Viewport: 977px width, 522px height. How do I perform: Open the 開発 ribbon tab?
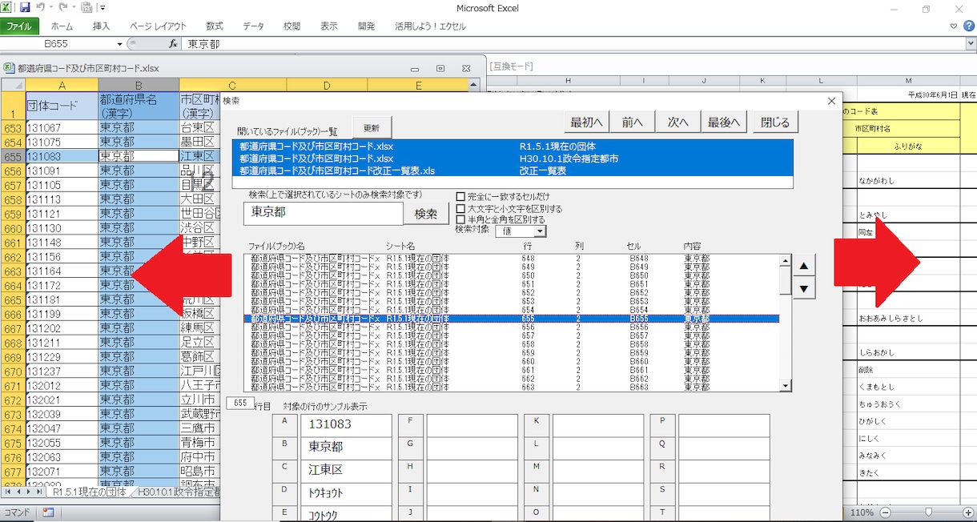367,26
